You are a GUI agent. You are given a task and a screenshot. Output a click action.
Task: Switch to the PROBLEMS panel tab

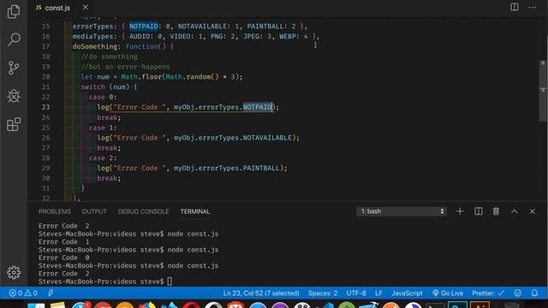pos(55,211)
